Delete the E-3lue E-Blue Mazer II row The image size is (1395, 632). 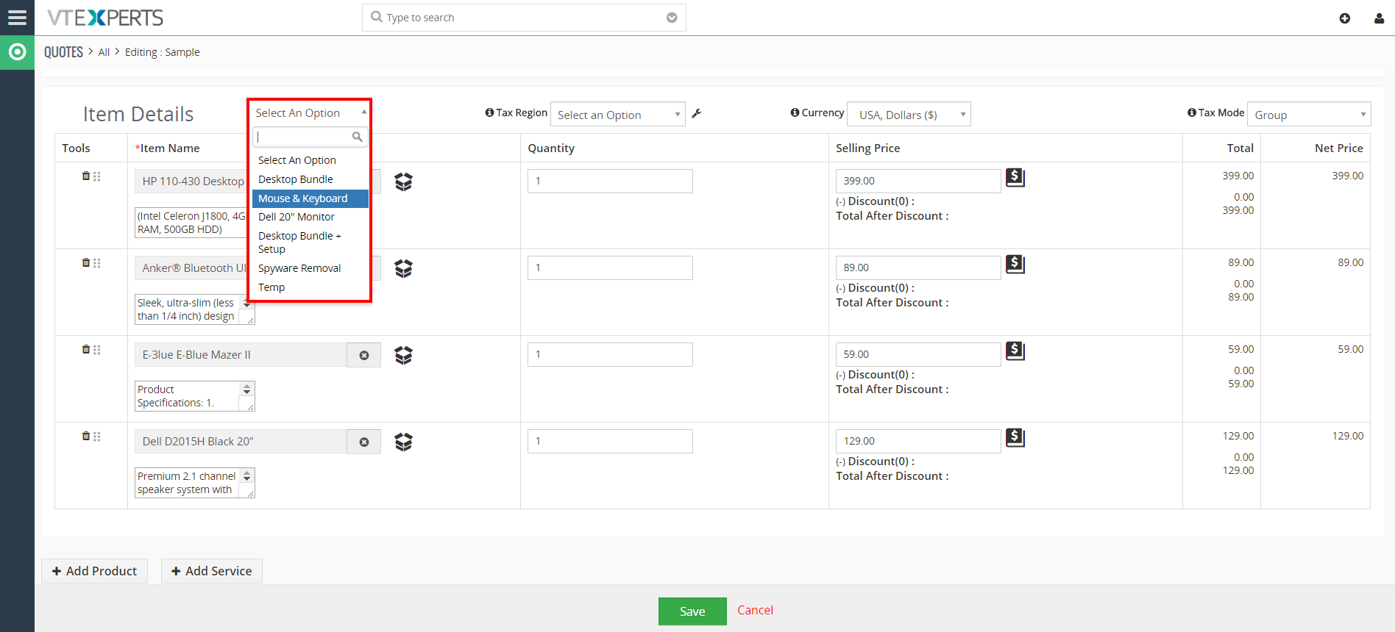(86, 349)
